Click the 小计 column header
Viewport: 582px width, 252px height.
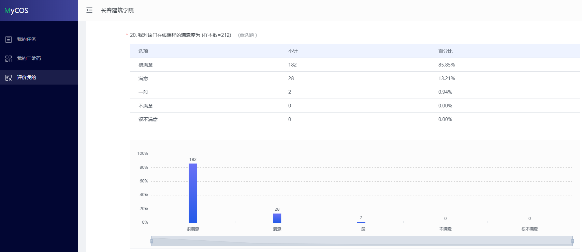(x=293, y=51)
